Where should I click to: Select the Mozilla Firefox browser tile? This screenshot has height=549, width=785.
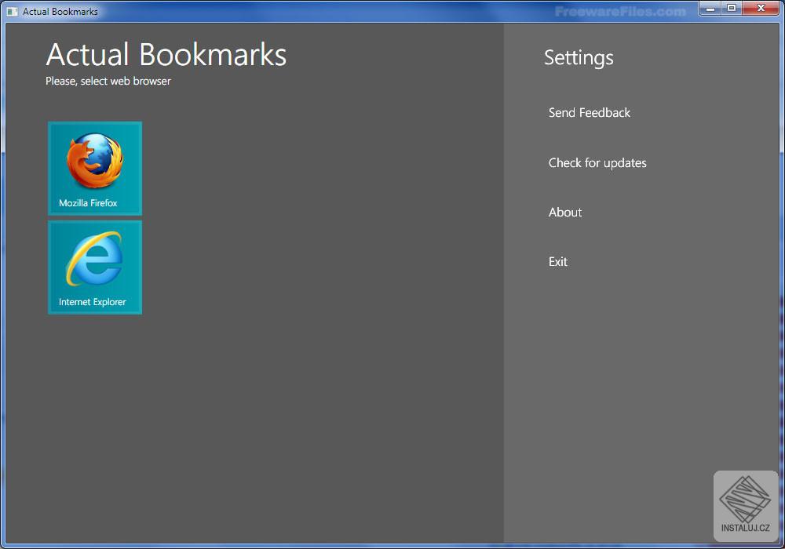(x=95, y=169)
